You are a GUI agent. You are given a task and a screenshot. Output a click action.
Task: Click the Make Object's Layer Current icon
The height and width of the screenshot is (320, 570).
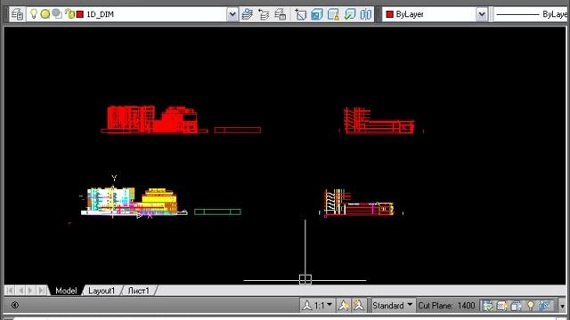click(x=248, y=14)
